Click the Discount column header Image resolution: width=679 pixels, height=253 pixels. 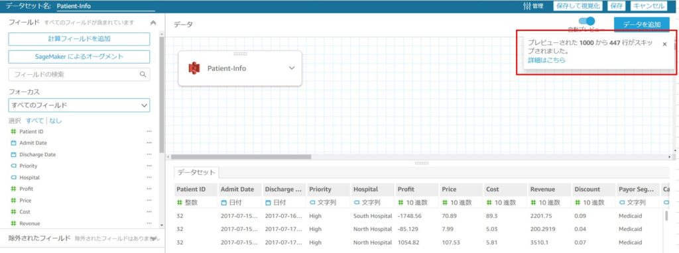[x=593, y=189]
